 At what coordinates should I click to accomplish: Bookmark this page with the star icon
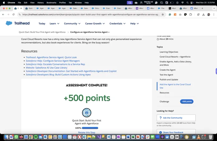pos(163,15)
